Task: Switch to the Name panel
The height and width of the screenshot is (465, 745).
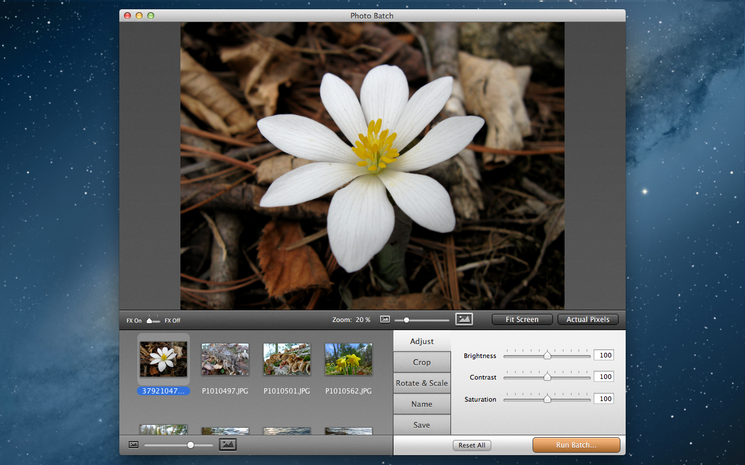Action: 421,403
